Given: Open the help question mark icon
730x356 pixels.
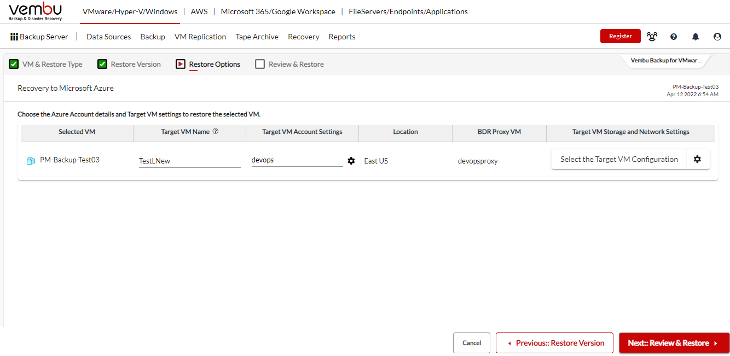Looking at the screenshot, I should [x=674, y=37].
